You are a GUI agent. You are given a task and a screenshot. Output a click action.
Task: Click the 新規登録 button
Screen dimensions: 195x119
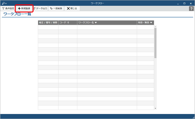click(x=24, y=8)
